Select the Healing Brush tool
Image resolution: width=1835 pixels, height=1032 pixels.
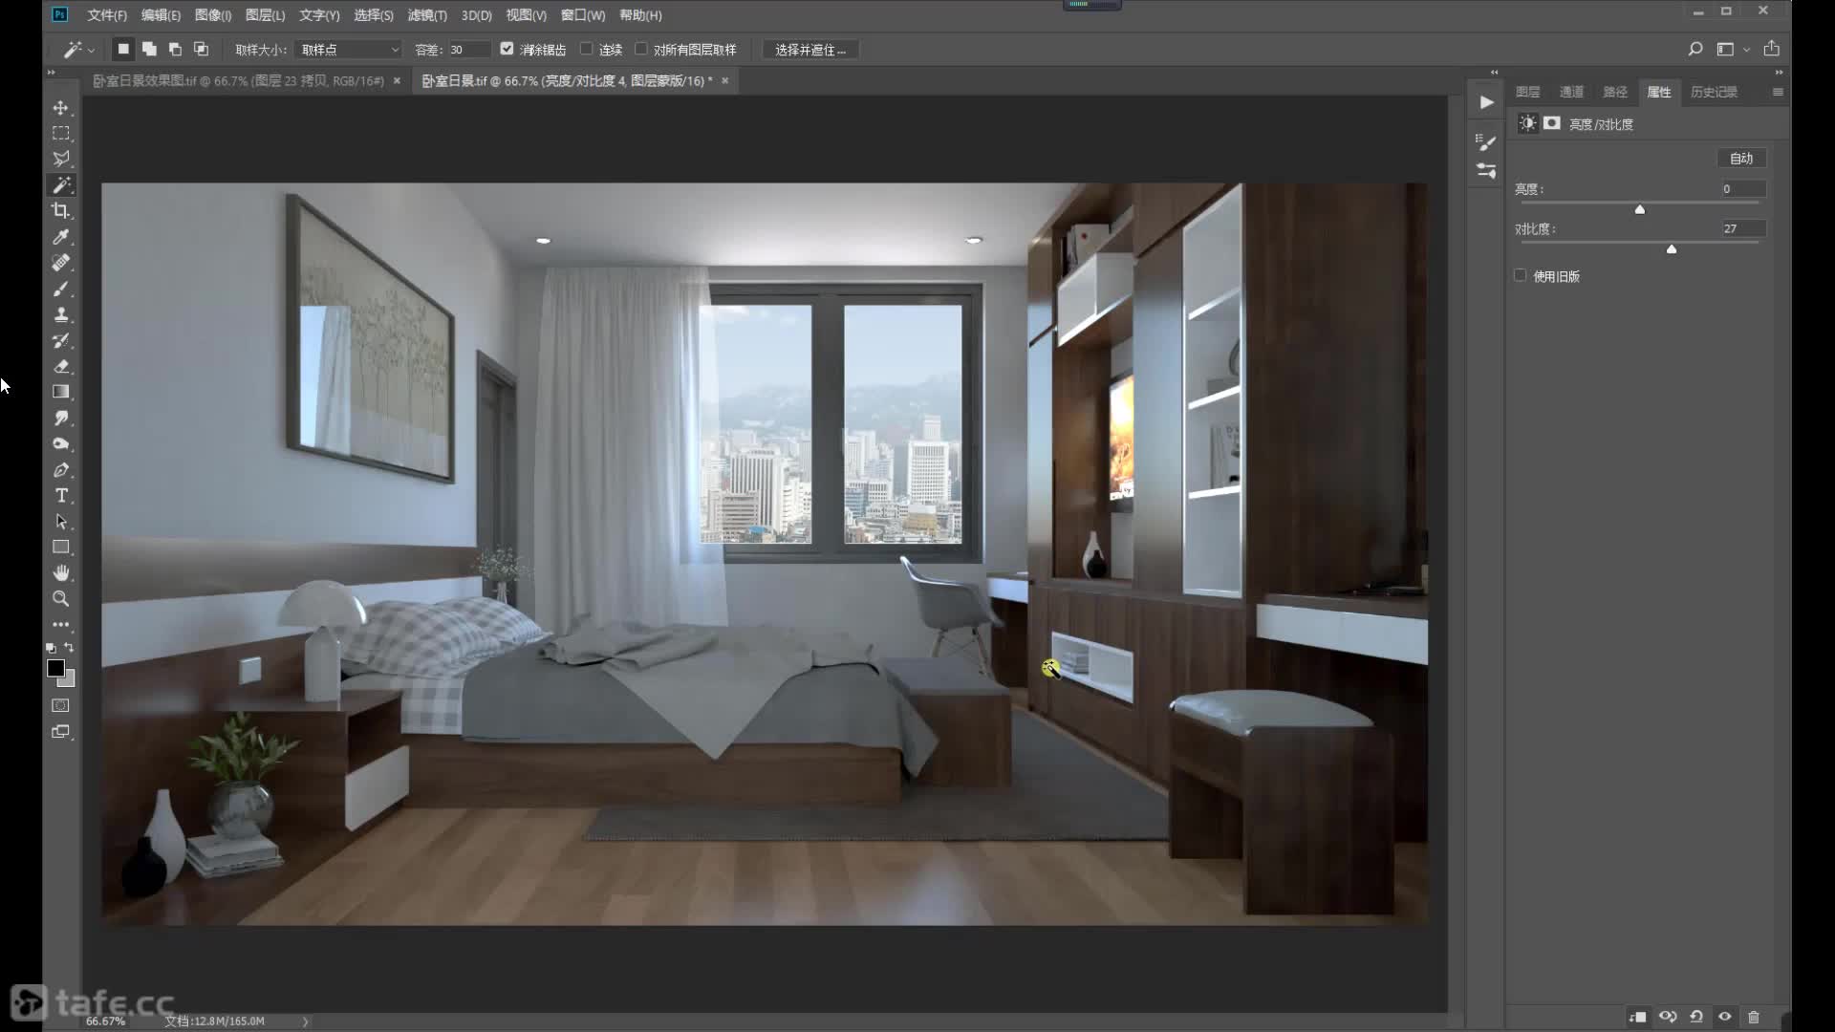click(60, 263)
